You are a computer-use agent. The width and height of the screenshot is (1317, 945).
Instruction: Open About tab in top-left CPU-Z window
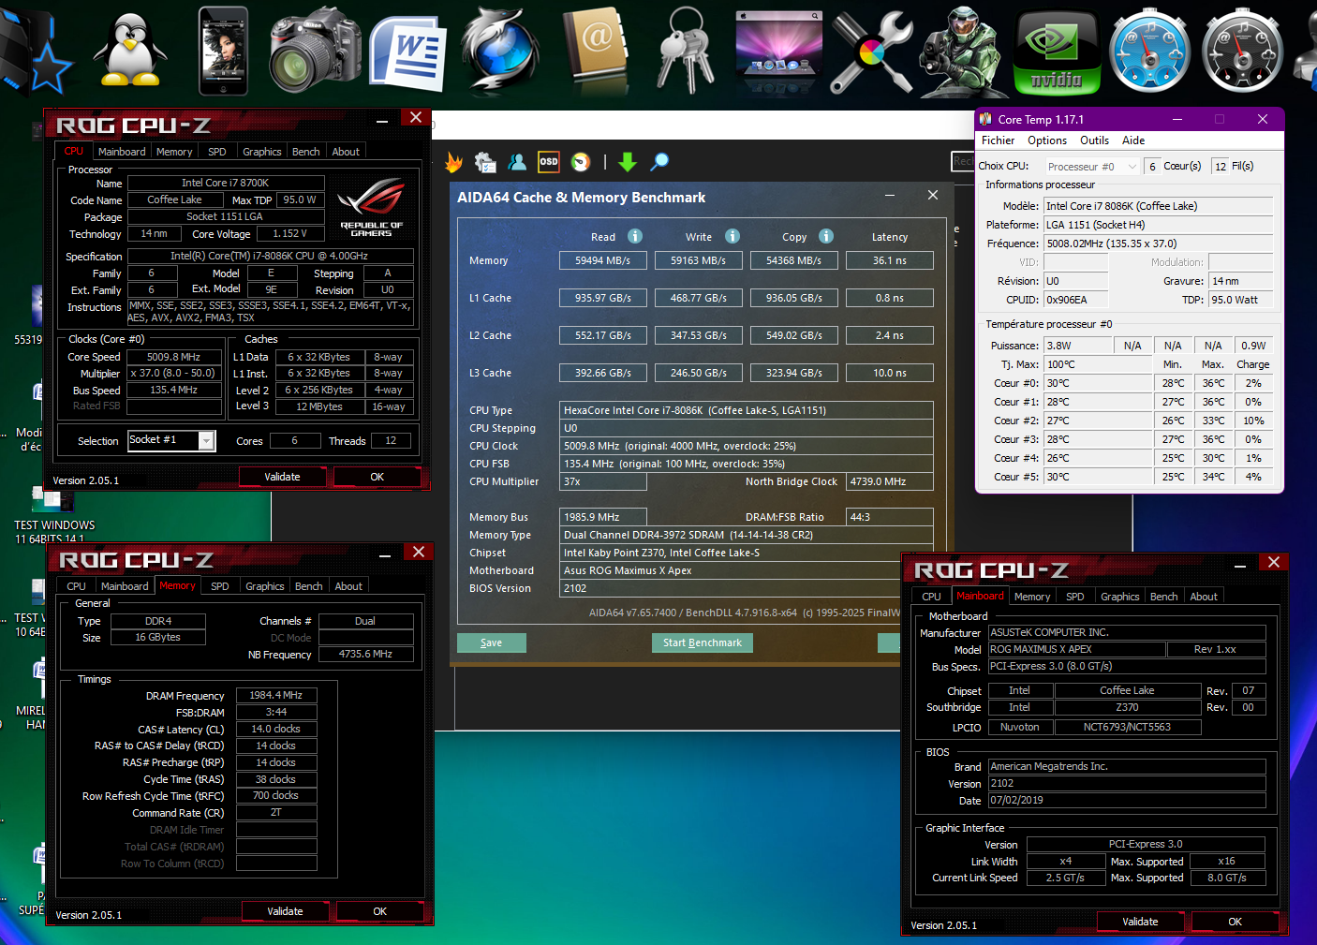pyautogui.click(x=346, y=152)
